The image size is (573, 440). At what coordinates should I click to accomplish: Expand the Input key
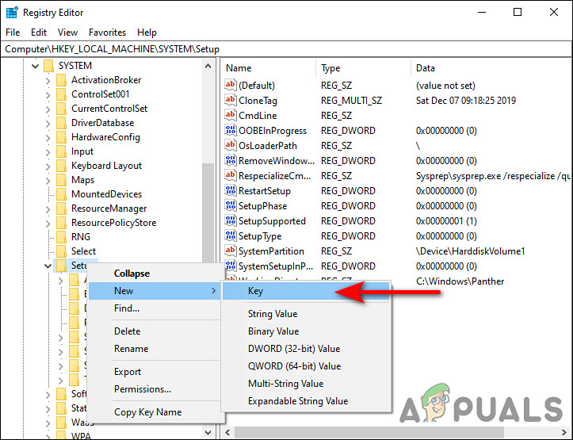tap(48, 151)
